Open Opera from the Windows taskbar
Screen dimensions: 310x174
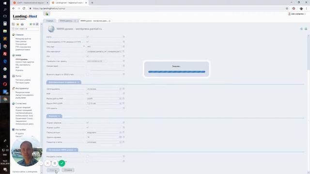(5, 84)
